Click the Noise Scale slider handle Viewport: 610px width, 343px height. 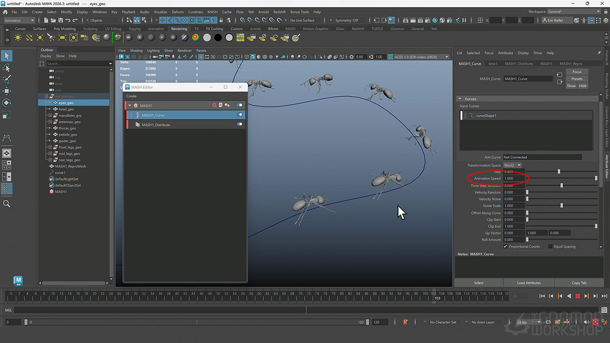(x=561, y=205)
